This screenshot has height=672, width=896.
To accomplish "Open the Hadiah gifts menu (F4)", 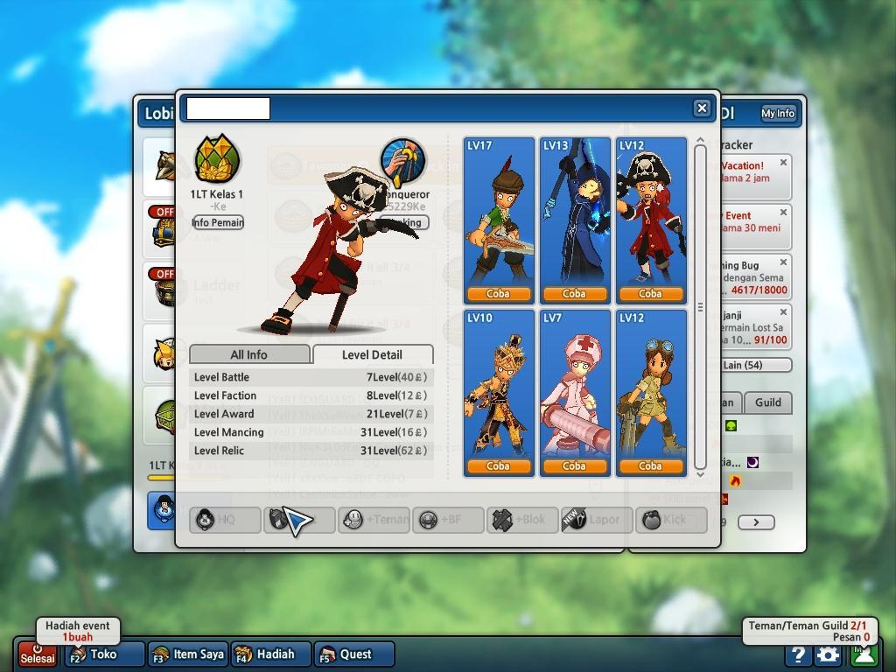I will click(x=271, y=654).
